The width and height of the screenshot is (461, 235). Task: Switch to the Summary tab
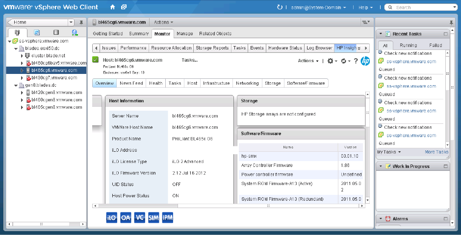point(139,33)
